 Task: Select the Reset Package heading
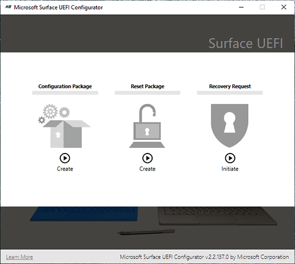[x=147, y=87]
